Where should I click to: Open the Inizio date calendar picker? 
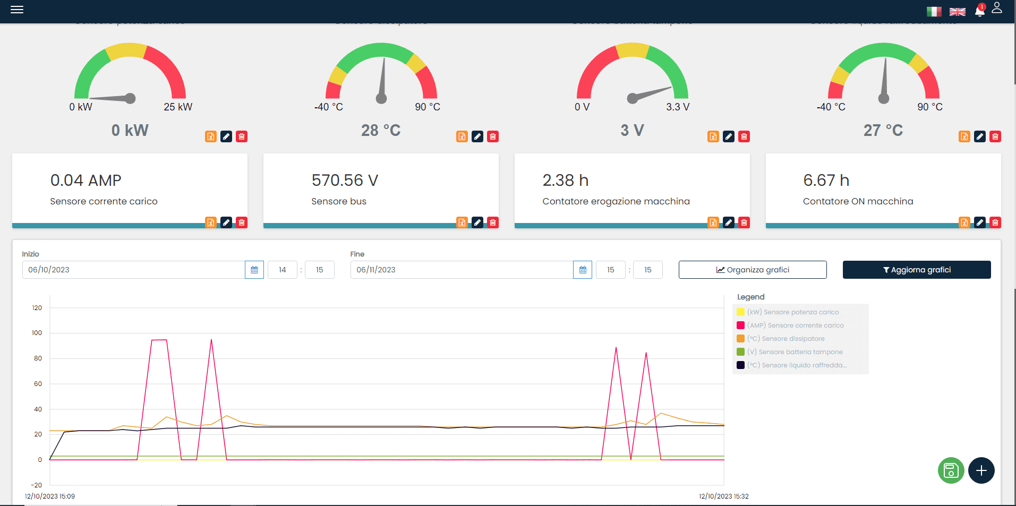(254, 270)
